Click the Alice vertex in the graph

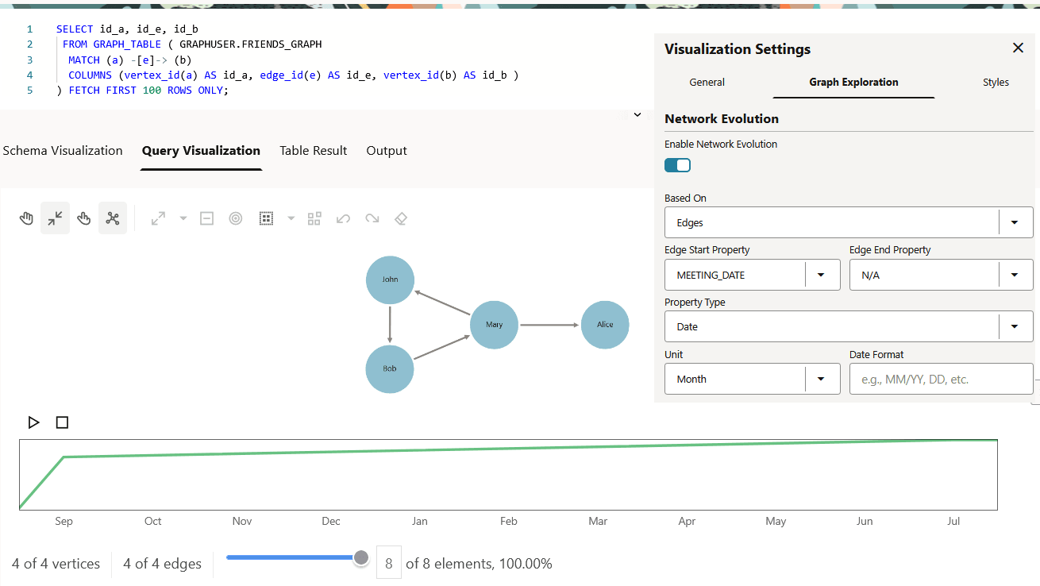[605, 325]
